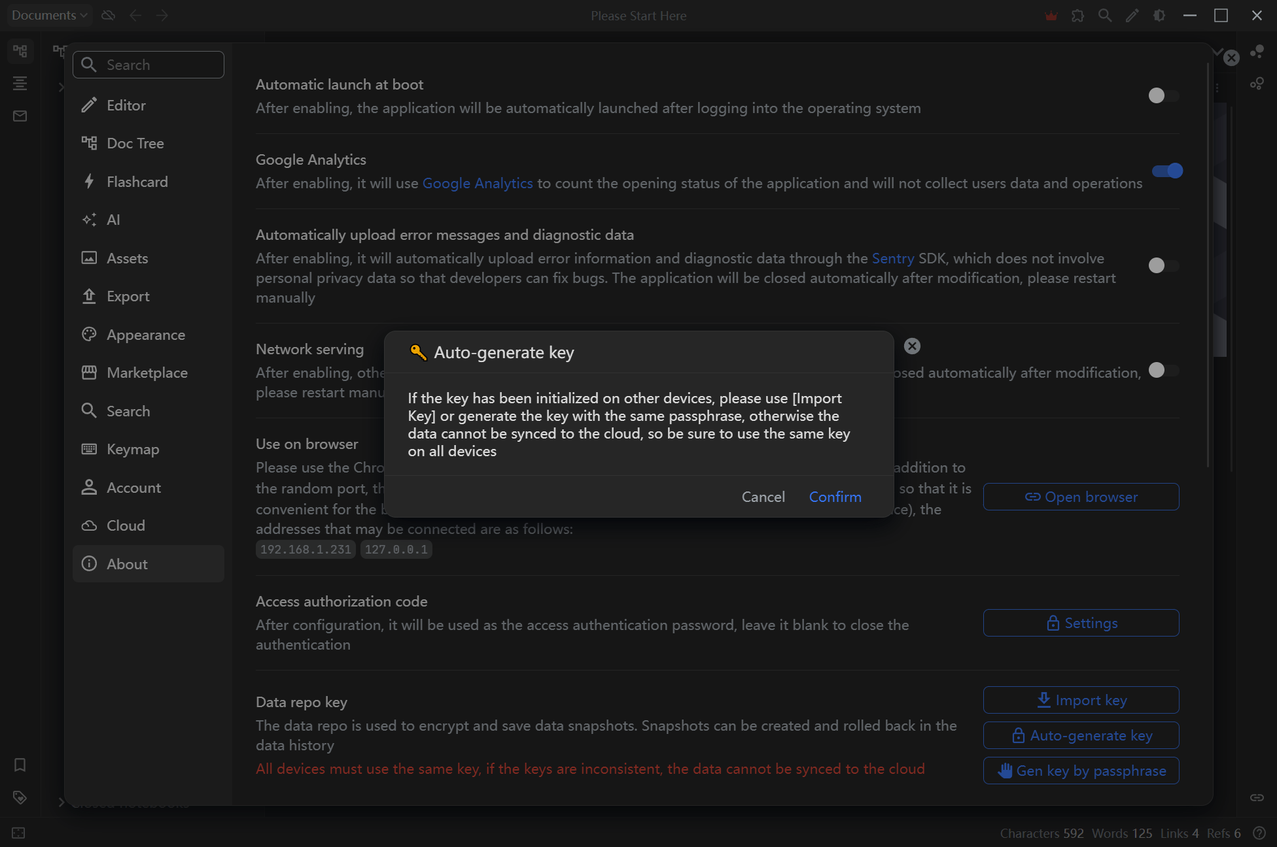Toggle automatic upload of diagnostic data
Image resolution: width=1277 pixels, height=847 pixels.
coord(1164,265)
